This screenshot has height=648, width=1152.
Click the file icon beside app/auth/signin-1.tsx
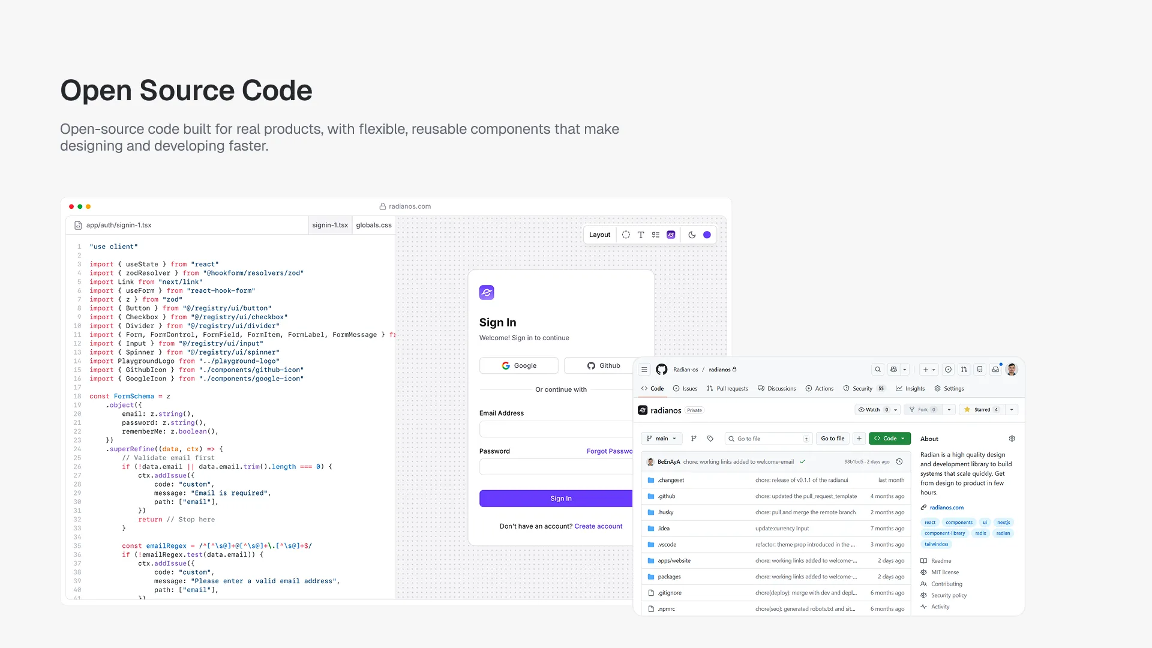78,226
